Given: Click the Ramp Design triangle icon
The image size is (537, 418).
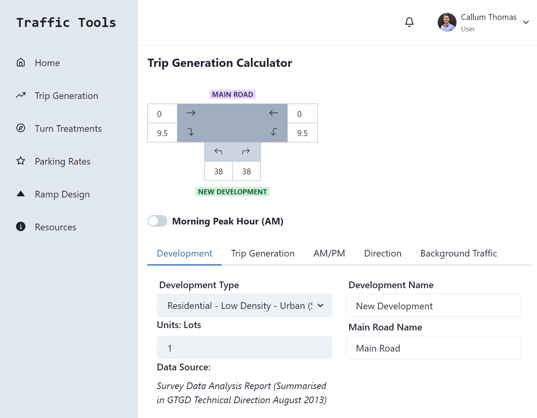Looking at the screenshot, I should [x=21, y=194].
